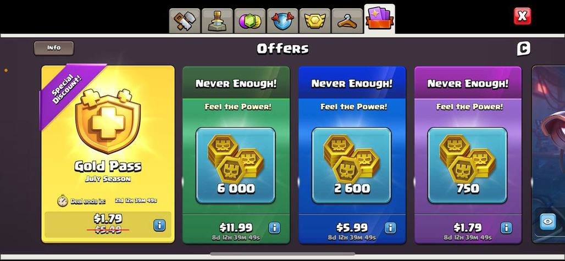The width and height of the screenshot is (565, 261).
Task: Open info for the Gold Pass deal
Action: (x=159, y=225)
